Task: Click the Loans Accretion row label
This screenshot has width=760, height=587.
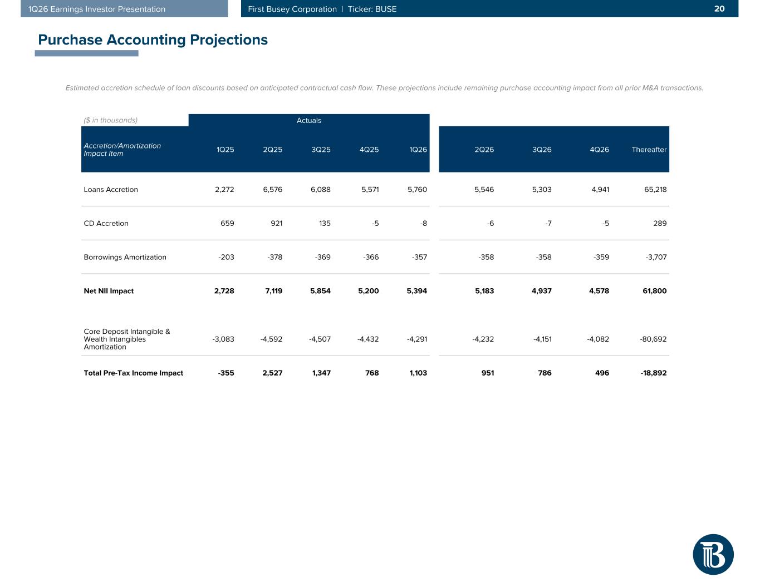Action: (111, 190)
